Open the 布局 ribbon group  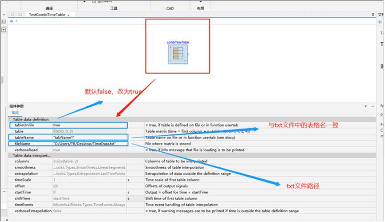pos(200,8)
